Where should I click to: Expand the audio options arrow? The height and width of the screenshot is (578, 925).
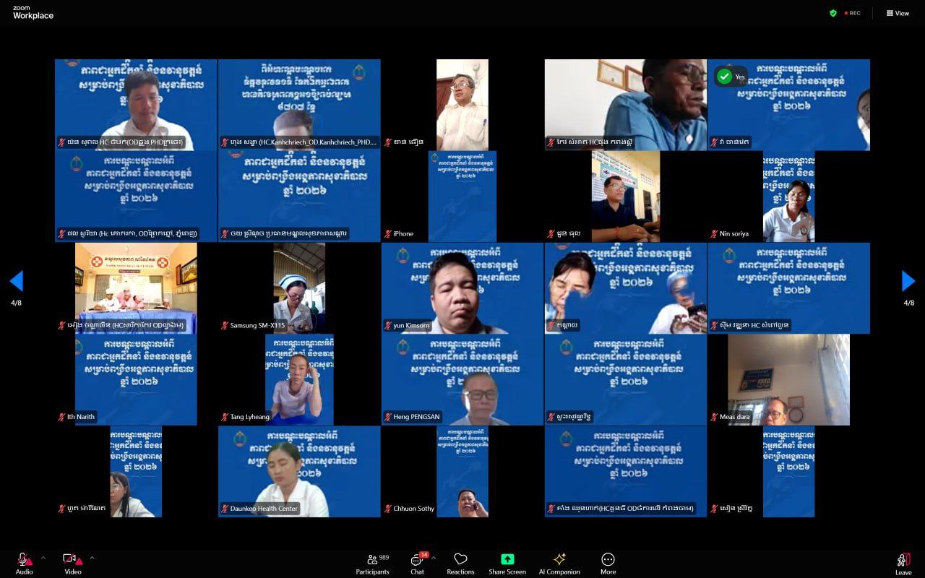tap(43, 558)
